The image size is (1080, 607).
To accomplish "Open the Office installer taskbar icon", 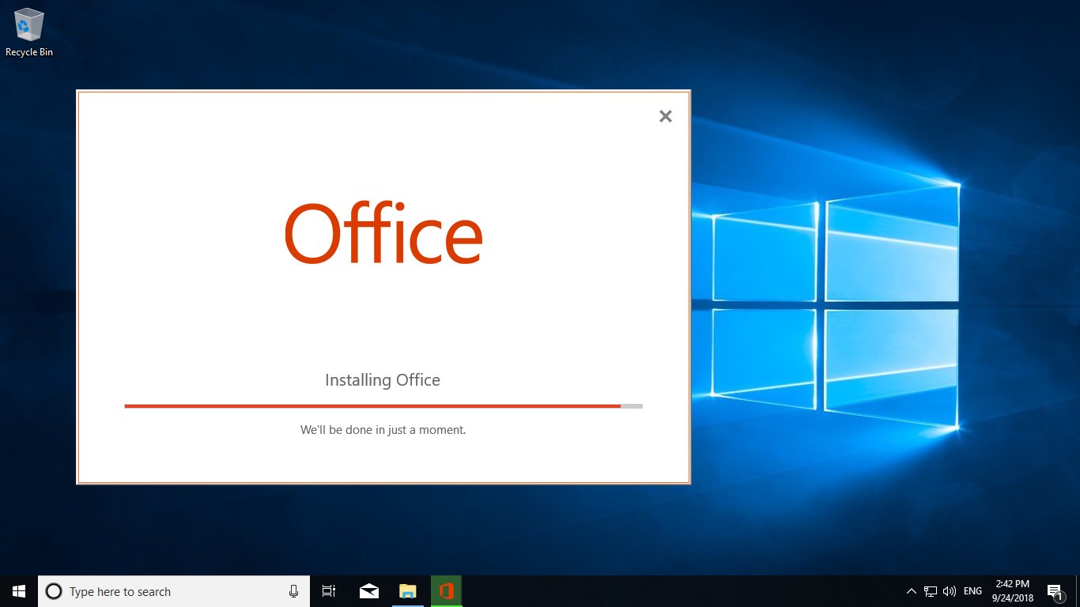I will tap(447, 590).
